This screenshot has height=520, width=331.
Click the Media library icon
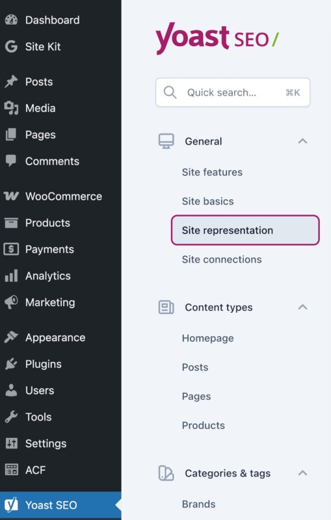(11, 108)
